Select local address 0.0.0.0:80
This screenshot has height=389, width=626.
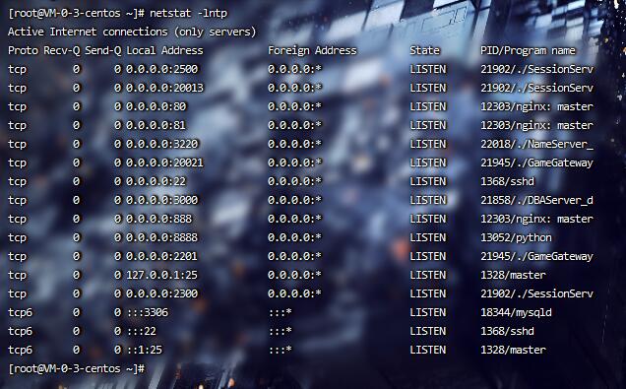(156, 106)
